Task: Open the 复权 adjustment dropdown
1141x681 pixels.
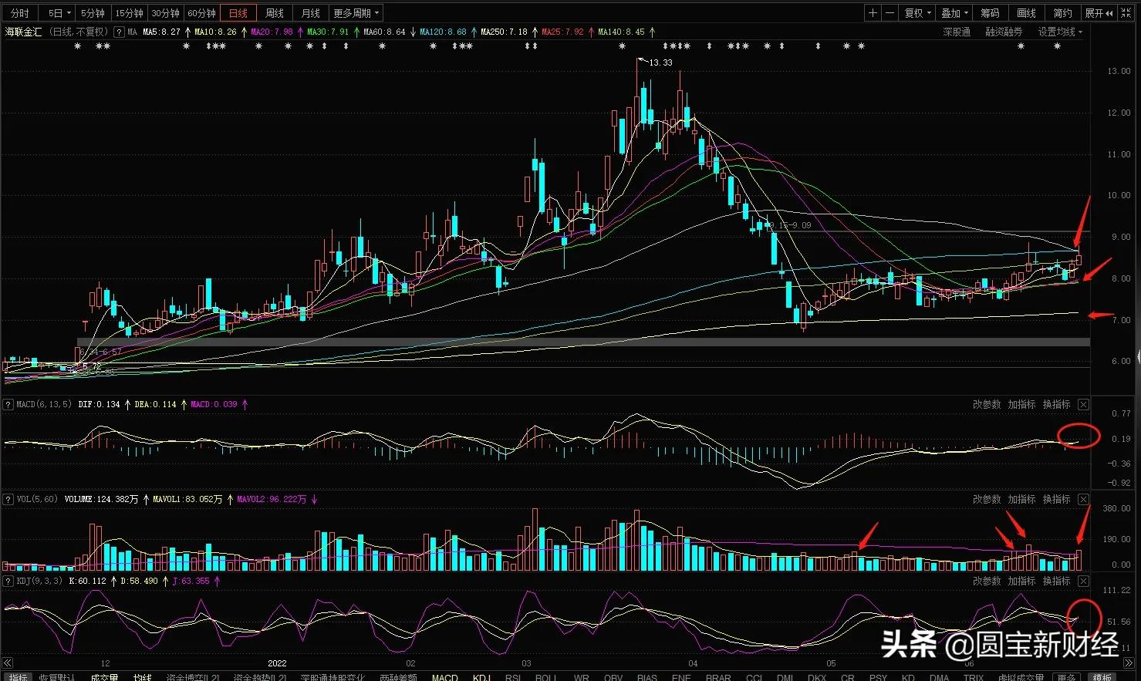Action: point(917,13)
